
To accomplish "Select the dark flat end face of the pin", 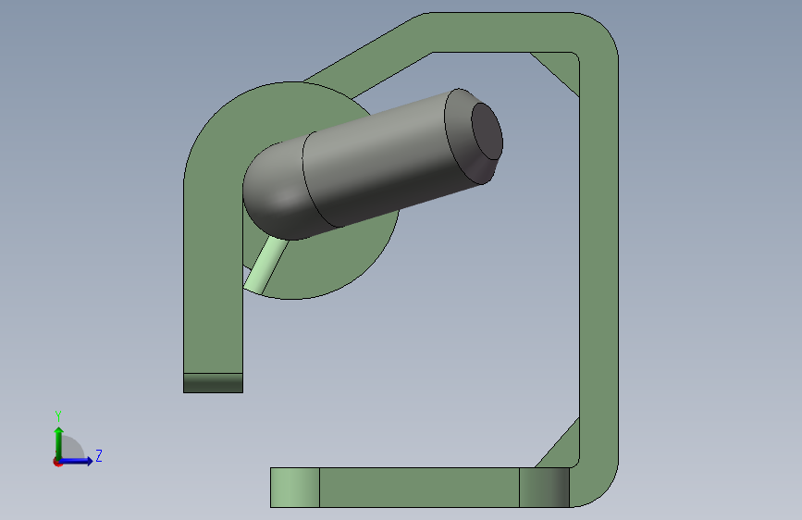I will click(x=487, y=131).
